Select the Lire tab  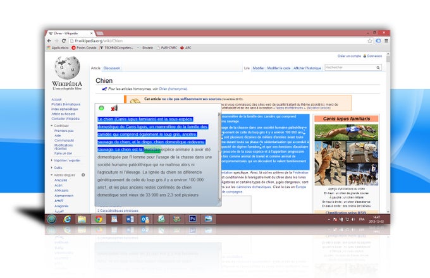click(x=247, y=68)
